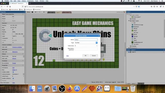Select the Scripts folder in Project panel

134,19
